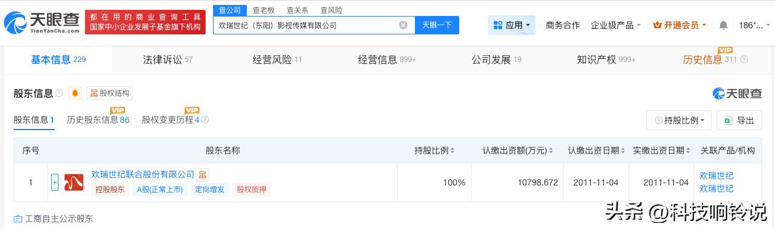775x229 pixels.
Task: Select the 股东信息 1 sub-tab
Action: 34,120
